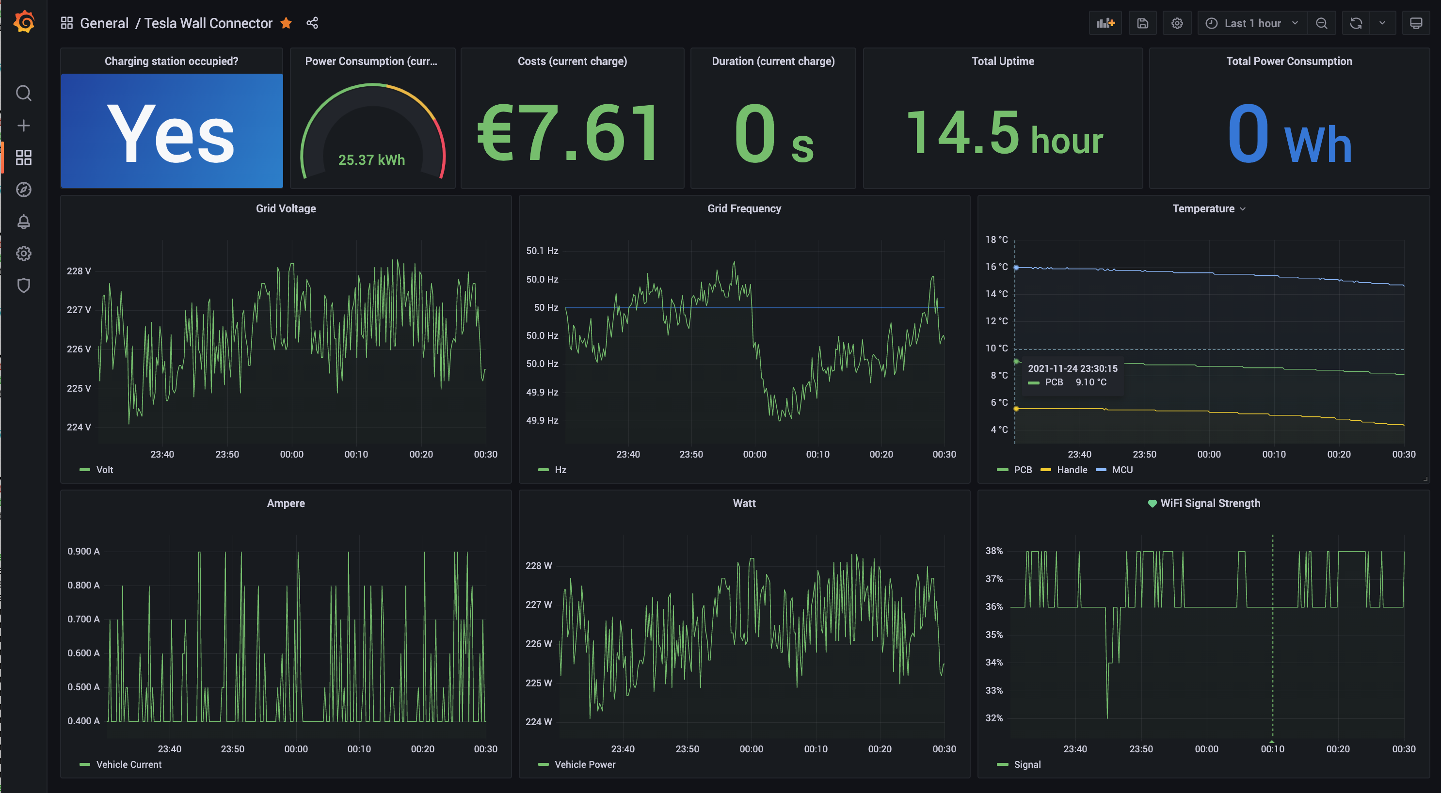Click the Costs (current charge) panel title

(572, 61)
